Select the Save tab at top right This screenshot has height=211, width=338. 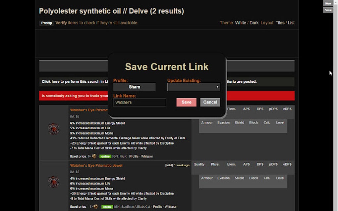click(x=328, y=10)
